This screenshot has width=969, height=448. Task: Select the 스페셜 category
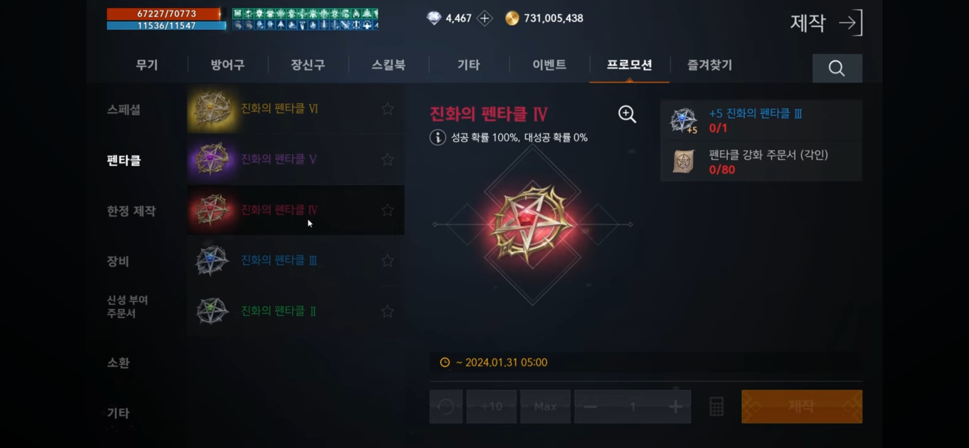(123, 110)
